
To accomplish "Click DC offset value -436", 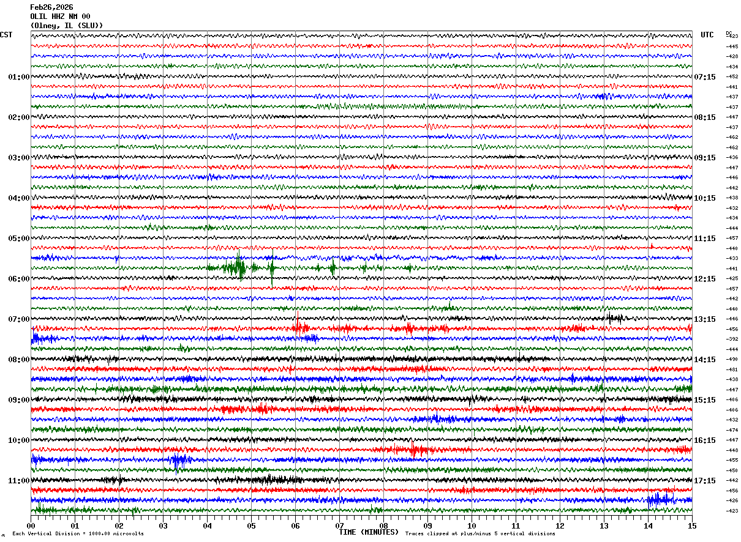I will pyautogui.click(x=732, y=157).
